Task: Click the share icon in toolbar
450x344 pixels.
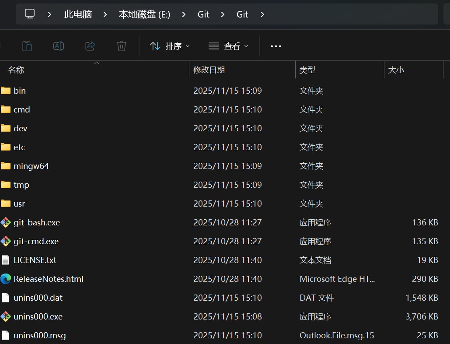Action: pos(90,46)
